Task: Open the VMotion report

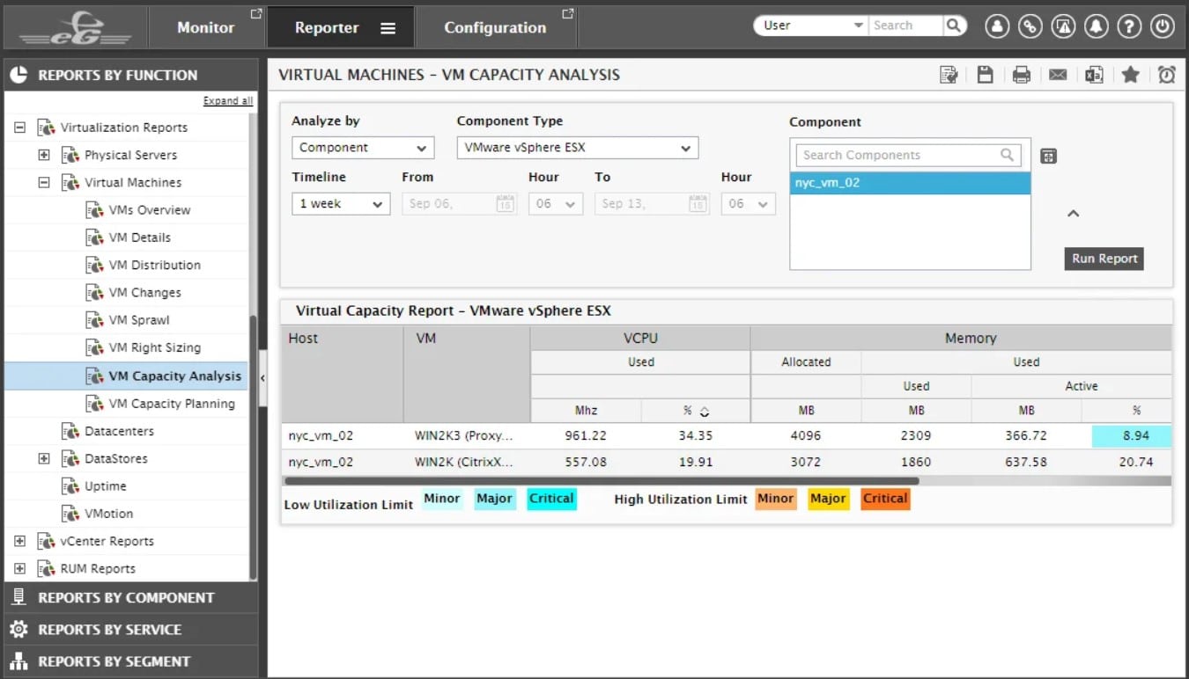Action: [x=108, y=514]
